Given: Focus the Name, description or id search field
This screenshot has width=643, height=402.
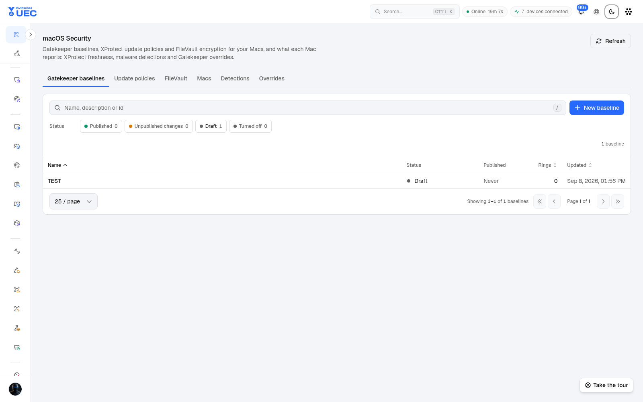Looking at the screenshot, I should pos(308,108).
